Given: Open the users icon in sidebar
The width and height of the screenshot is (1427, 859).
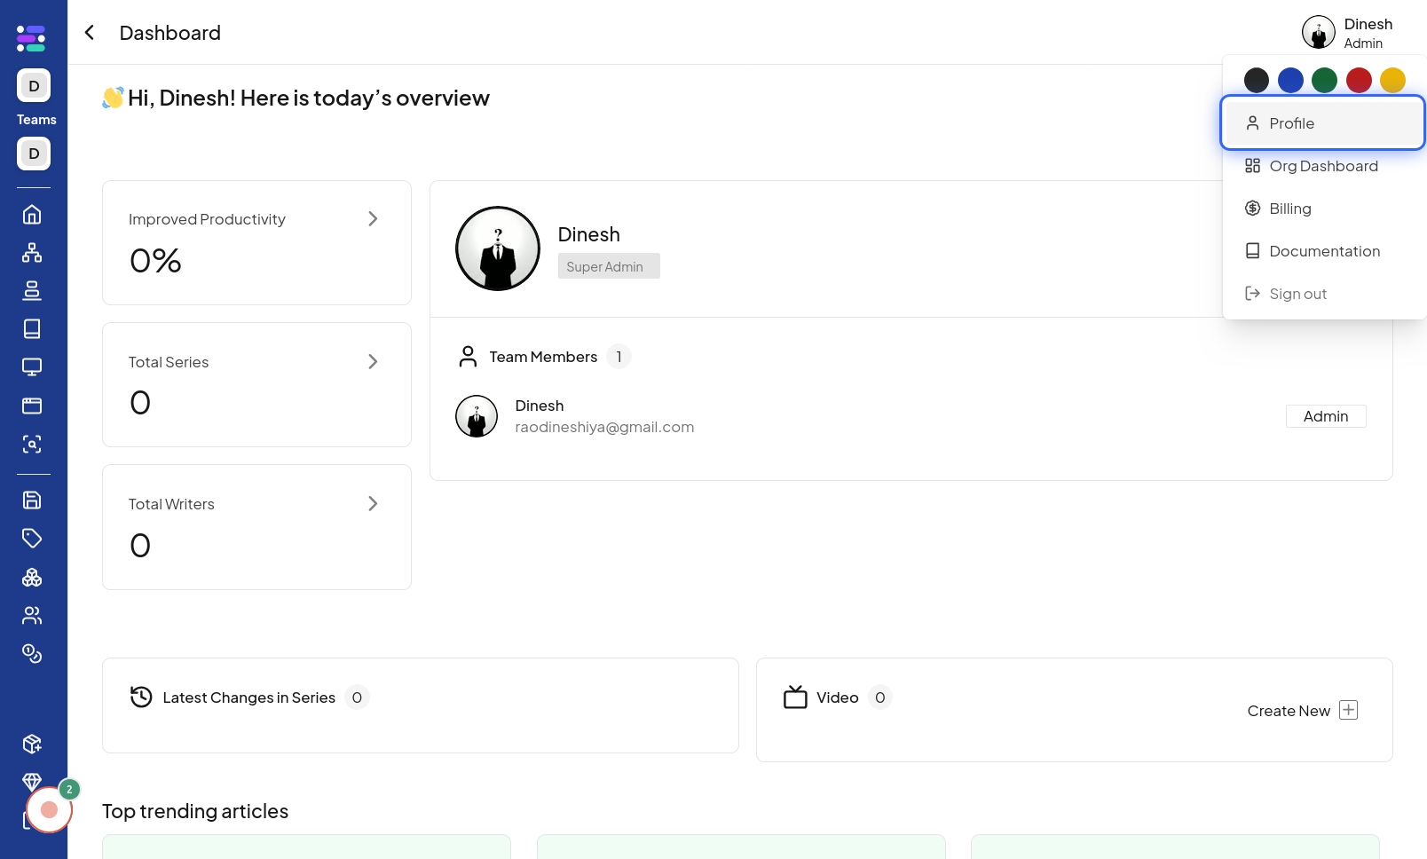Looking at the screenshot, I should click(32, 615).
